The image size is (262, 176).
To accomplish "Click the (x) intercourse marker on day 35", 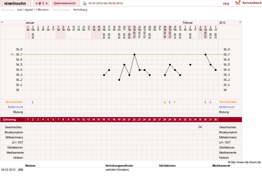I will [x=200, y=127].
